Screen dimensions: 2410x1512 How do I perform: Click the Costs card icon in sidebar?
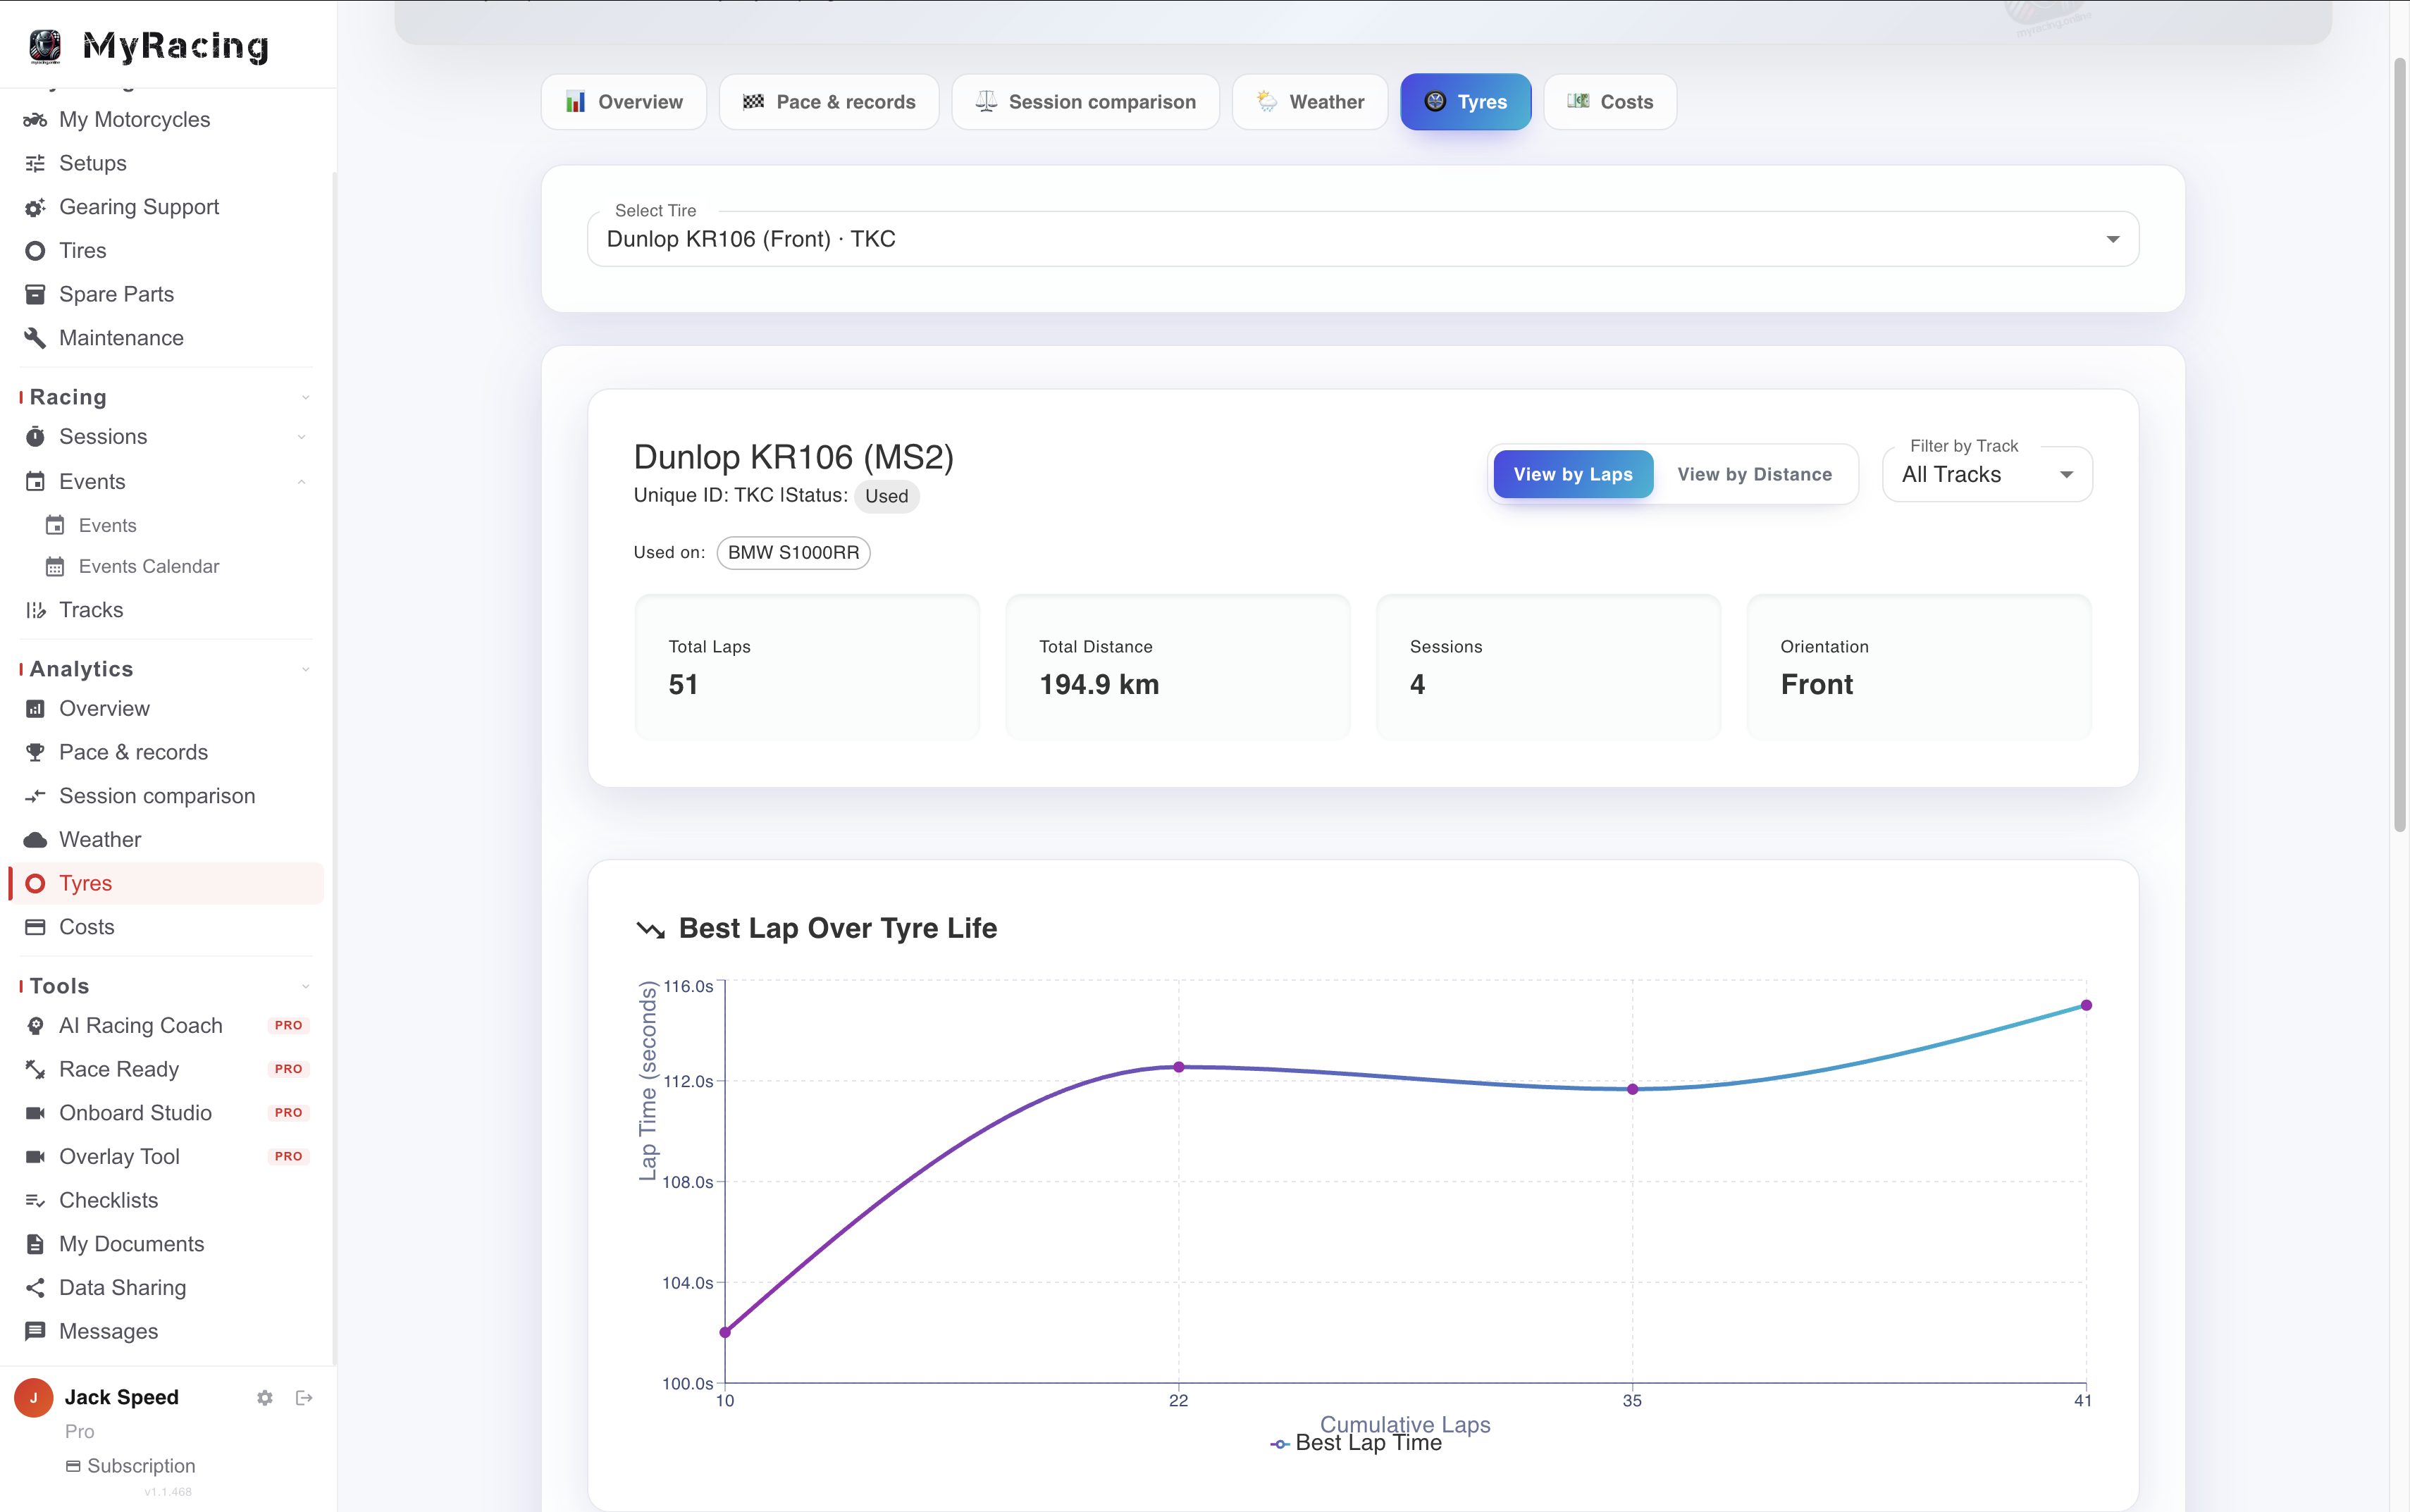tap(35, 927)
